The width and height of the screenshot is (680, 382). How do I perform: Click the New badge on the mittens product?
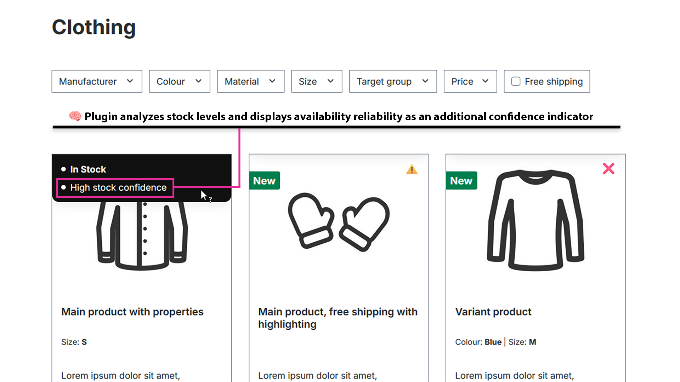pos(265,181)
